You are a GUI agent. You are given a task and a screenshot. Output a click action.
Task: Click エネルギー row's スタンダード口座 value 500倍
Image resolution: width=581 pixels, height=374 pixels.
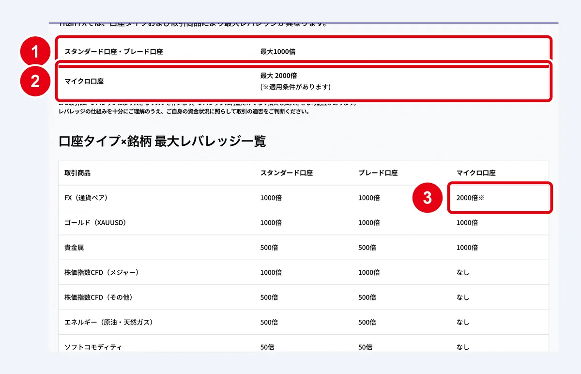pos(269,322)
